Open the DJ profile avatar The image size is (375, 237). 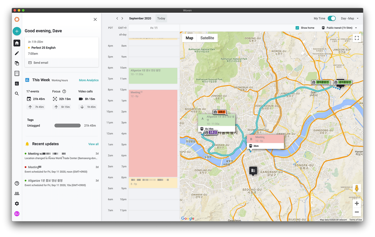(17, 214)
